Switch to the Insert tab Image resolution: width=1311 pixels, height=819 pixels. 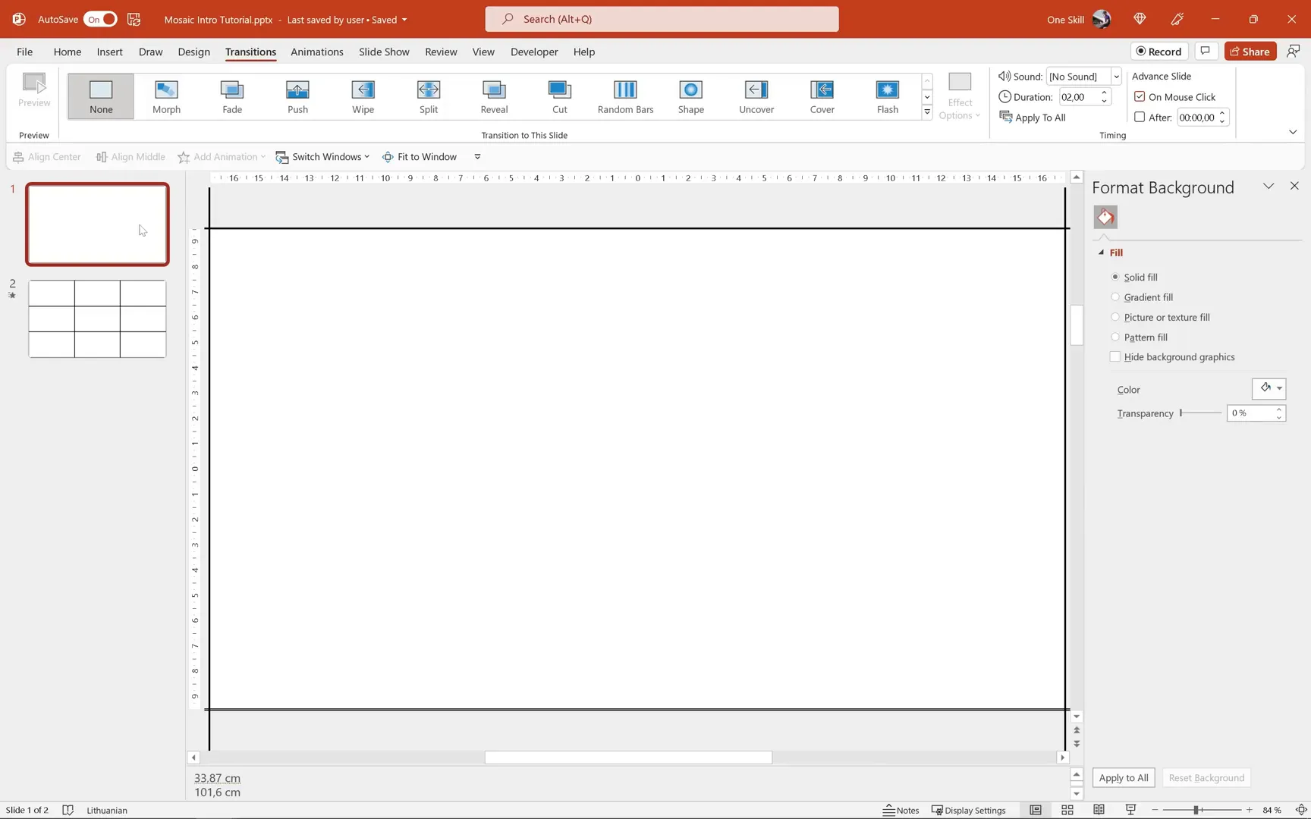click(x=110, y=52)
